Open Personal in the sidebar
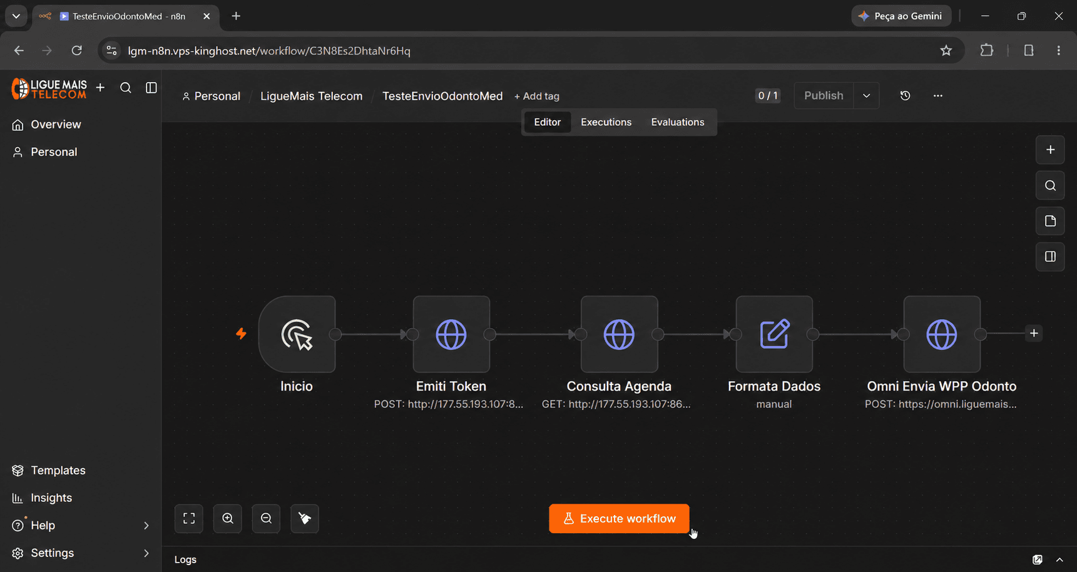This screenshot has height=572, width=1077. tap(81, 152)
